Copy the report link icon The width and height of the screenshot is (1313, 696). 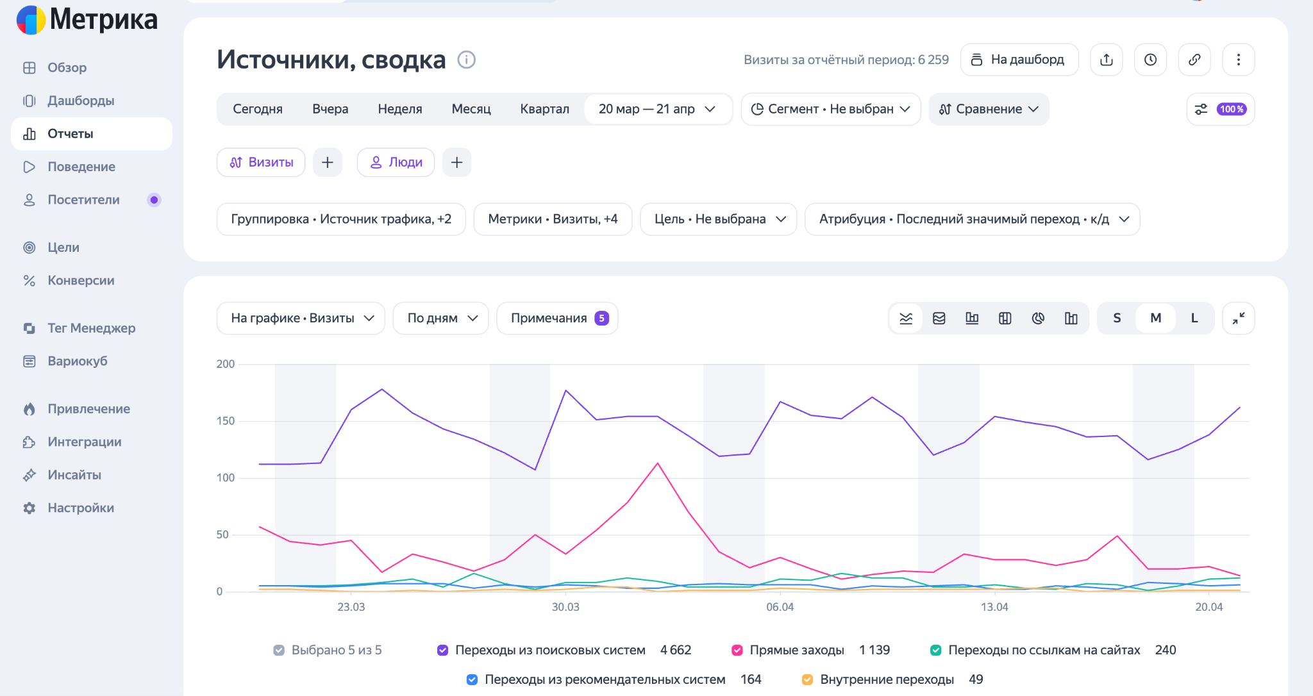point(1194,60)
